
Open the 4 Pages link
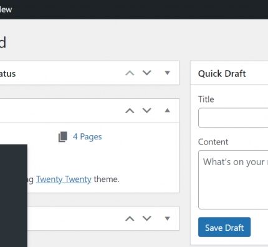pyautogui.click(x=87, y=137)
